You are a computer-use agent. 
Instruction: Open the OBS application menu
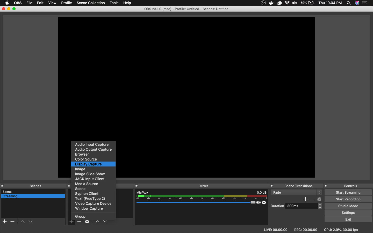point(18,3)
